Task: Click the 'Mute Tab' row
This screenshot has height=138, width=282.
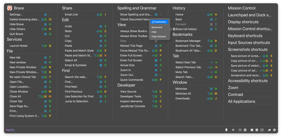Action: (196, 72)
